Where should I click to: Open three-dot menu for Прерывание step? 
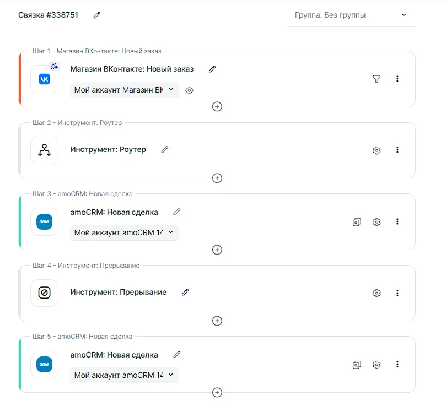click(397, 293)
